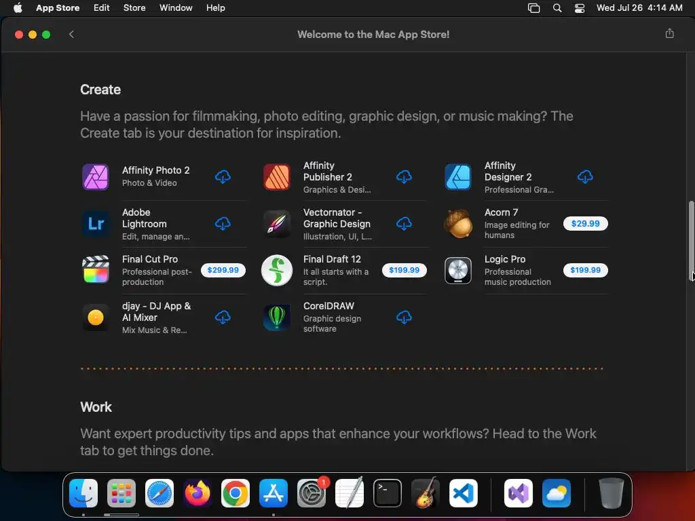The height and width of the screenshot is (521, 695).
Task: Open the Affinity Designer 2 app icon
Action: (x=458, y=177)
